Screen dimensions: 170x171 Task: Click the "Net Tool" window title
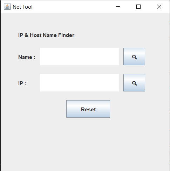click(x=22, y=7)
